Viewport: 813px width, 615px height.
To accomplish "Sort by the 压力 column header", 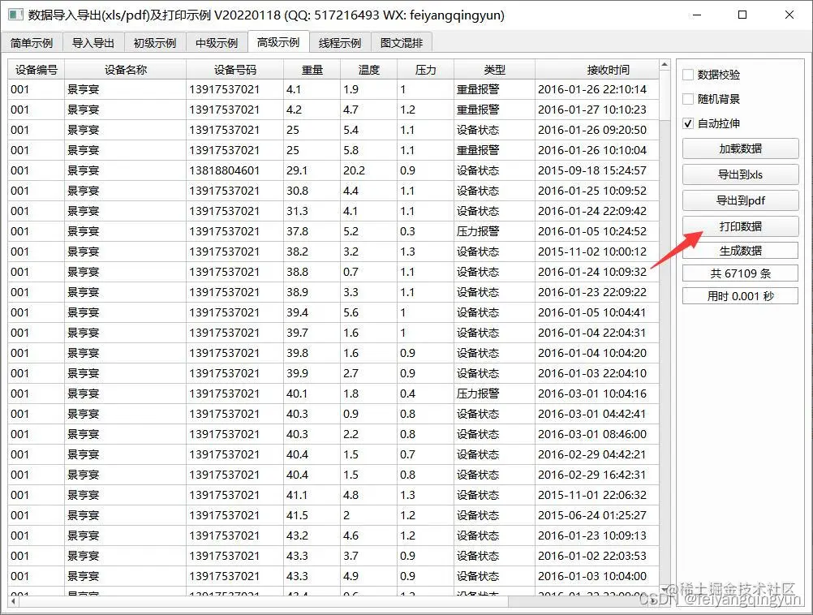I will (426, 70).
